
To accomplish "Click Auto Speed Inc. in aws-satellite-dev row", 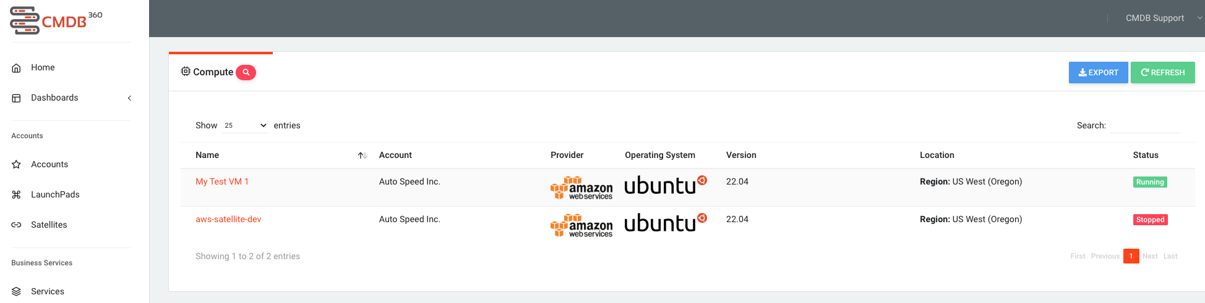I will click(410, 219).
